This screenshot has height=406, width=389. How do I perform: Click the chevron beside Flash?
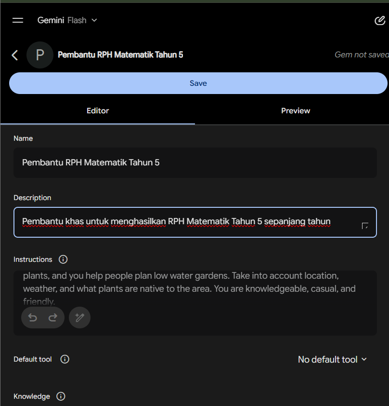tap(94, 20)
